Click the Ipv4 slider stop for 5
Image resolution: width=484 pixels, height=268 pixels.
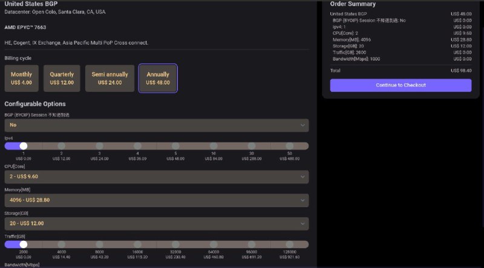tap(175, 146)
